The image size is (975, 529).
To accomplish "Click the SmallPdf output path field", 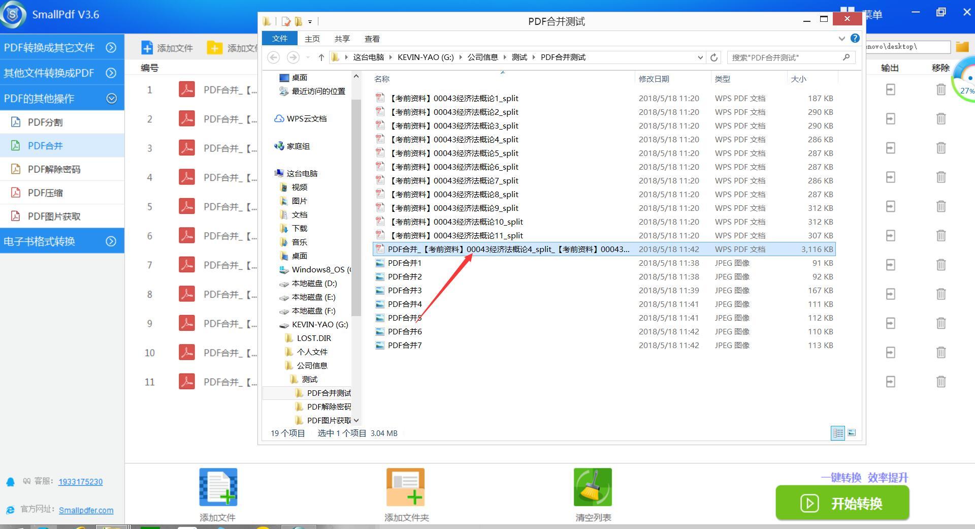I will coord(907,47).
